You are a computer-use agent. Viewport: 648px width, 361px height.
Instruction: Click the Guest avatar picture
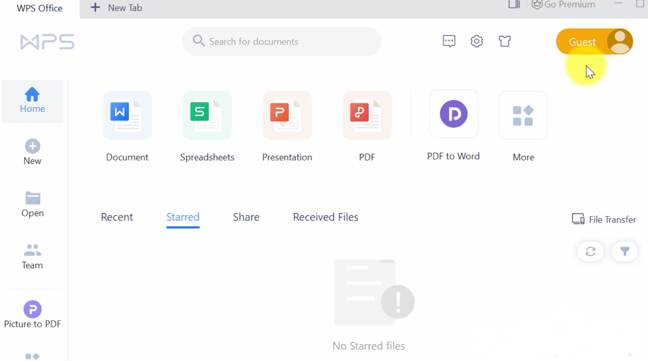[620, 41]
